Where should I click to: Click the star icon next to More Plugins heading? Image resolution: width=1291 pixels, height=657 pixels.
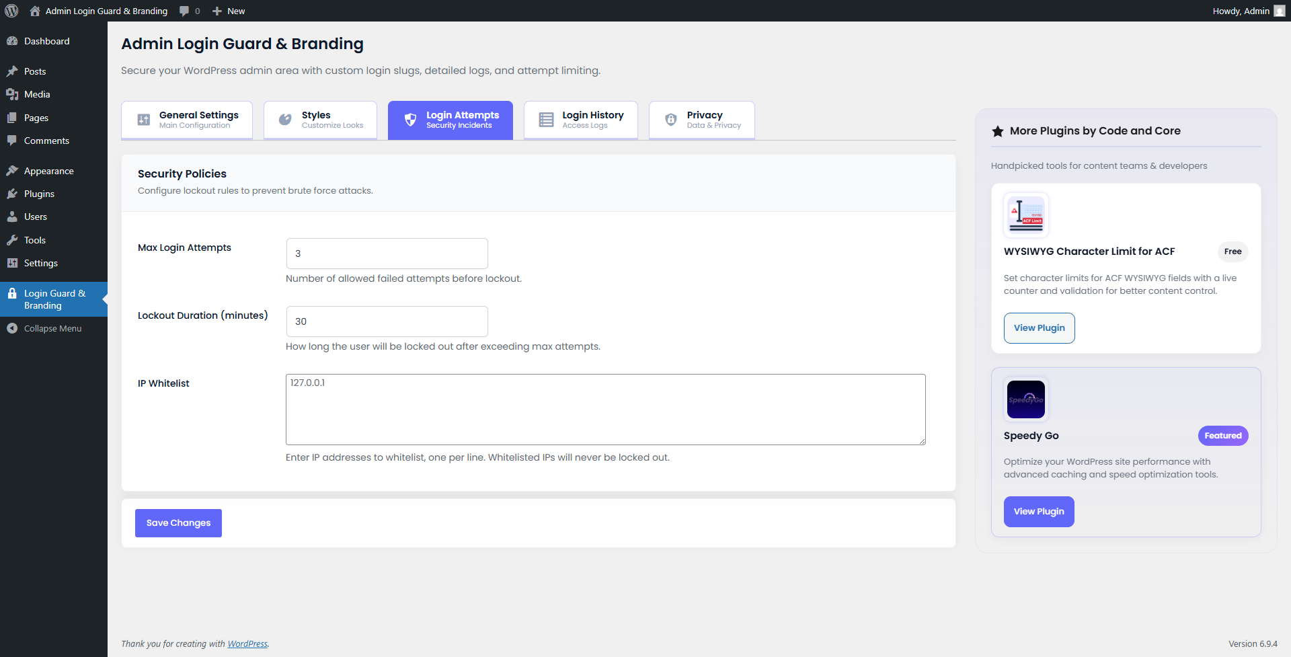click(x=997, y=131)
